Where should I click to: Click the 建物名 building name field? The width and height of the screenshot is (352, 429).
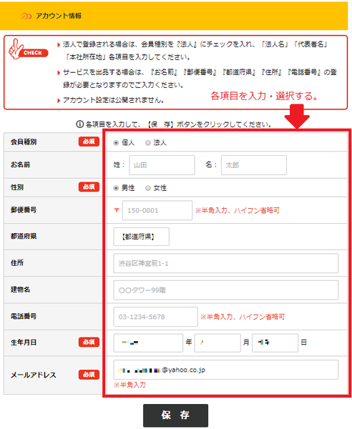(x=226, y=290)
